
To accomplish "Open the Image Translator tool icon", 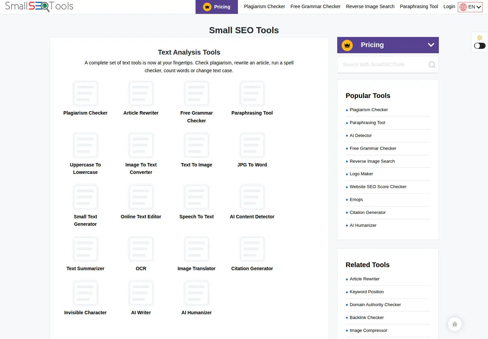I will (197, 249).
